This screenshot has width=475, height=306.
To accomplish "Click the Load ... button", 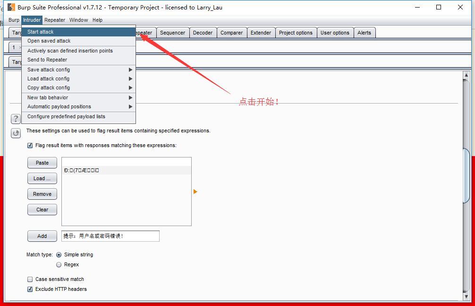I will (x=42, y=178).
